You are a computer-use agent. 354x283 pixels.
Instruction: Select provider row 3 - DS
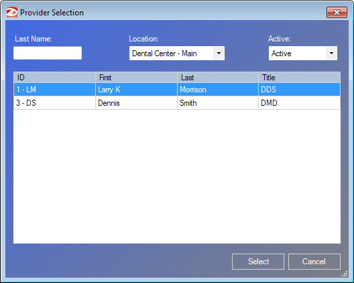177,103
